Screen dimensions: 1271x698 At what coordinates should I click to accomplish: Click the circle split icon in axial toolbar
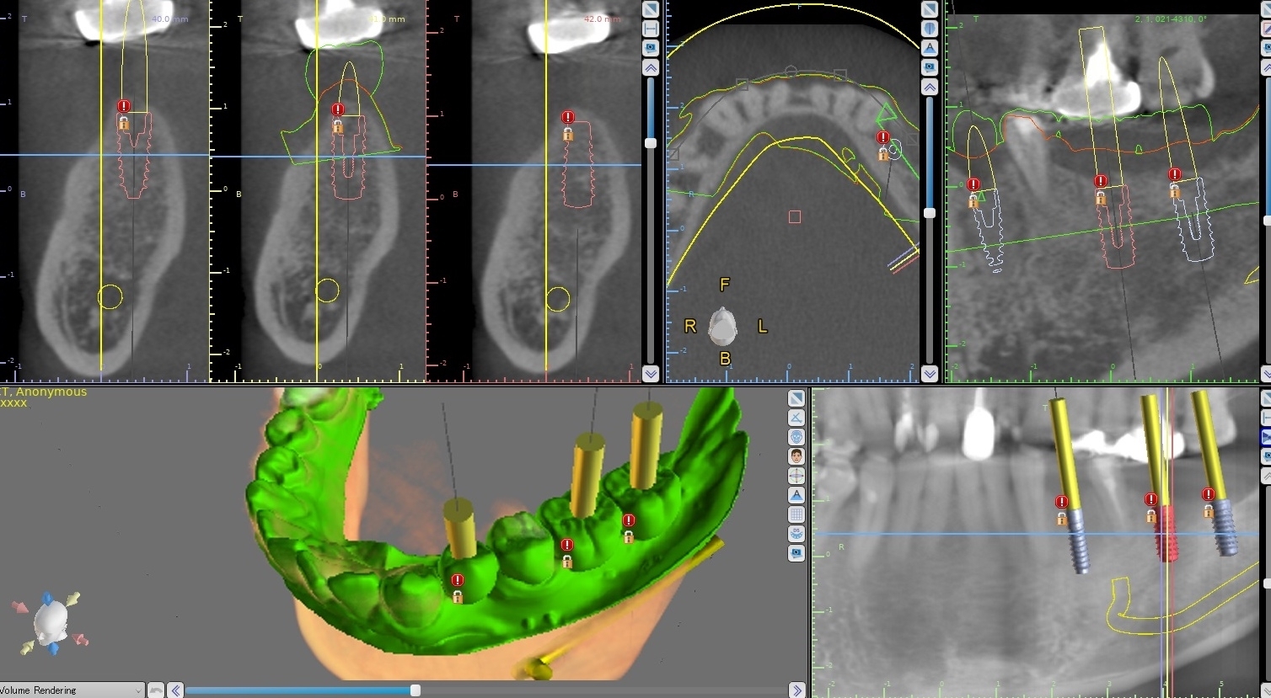(930, 29)
